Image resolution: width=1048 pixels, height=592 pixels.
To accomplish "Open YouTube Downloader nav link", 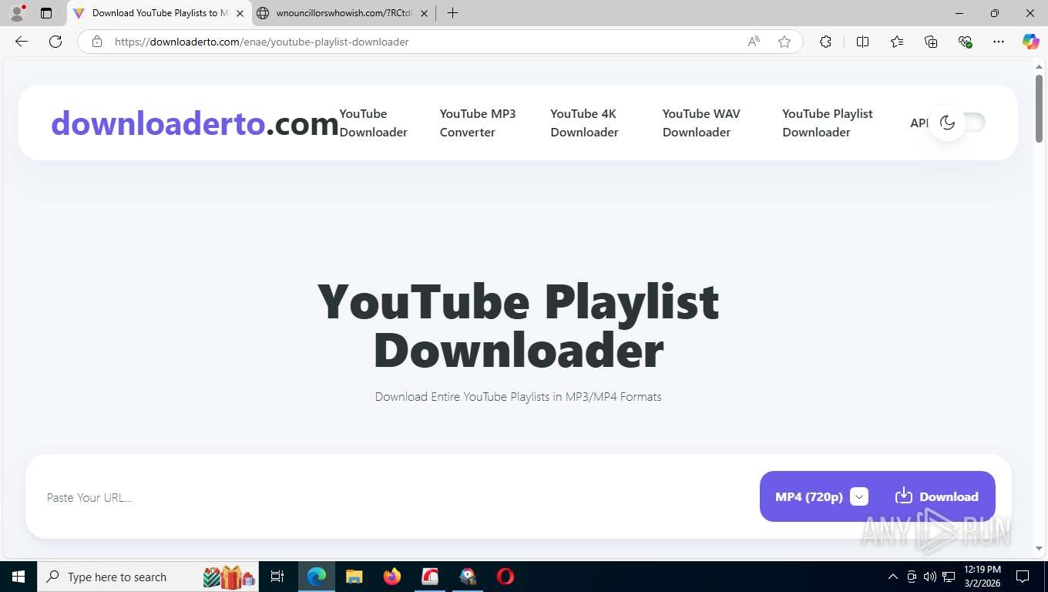I will [374, 123].
